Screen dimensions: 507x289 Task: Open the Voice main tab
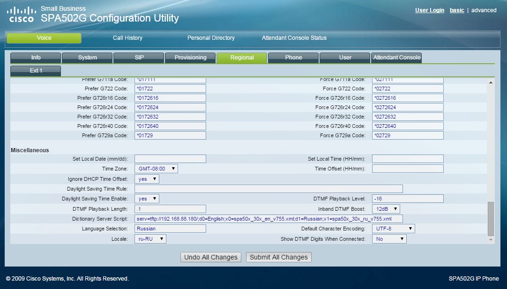(x=44, y=38)
